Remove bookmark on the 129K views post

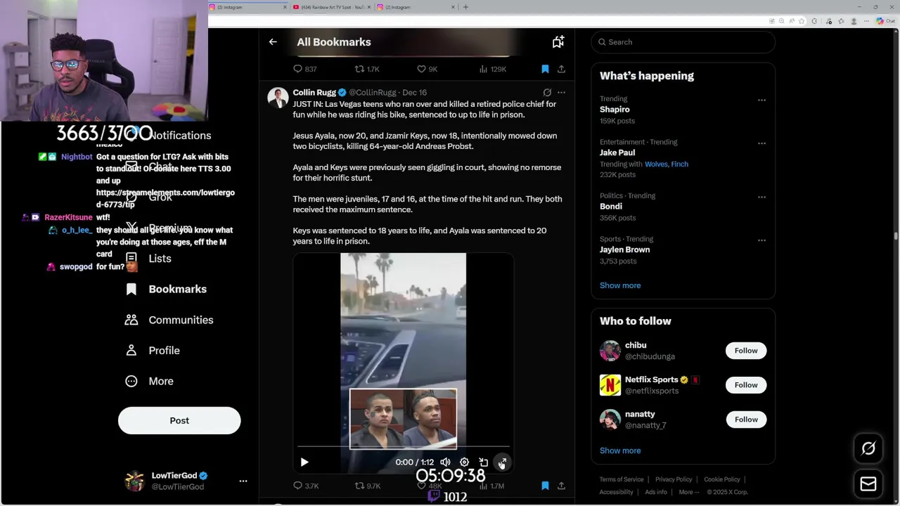pyautogui.click(x=545, y=69)
